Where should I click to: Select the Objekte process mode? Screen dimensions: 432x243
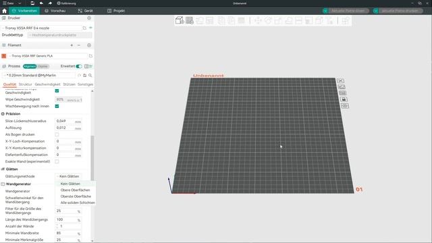coord(43,66)
